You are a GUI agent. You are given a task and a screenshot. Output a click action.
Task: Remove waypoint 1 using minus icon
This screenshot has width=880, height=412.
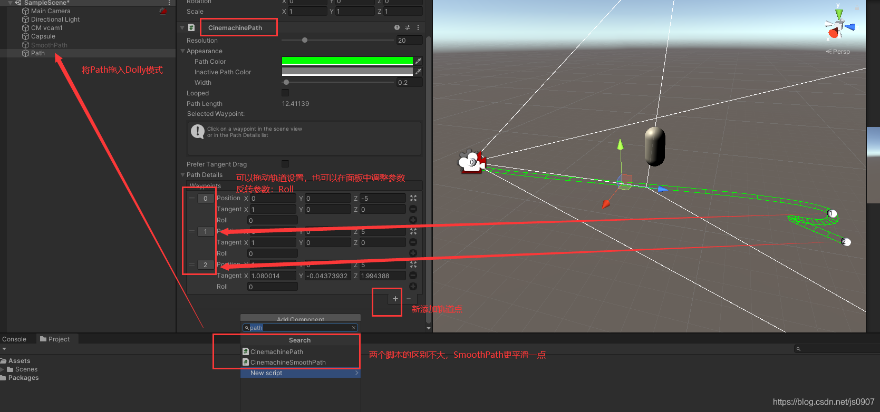pos(413,242)
